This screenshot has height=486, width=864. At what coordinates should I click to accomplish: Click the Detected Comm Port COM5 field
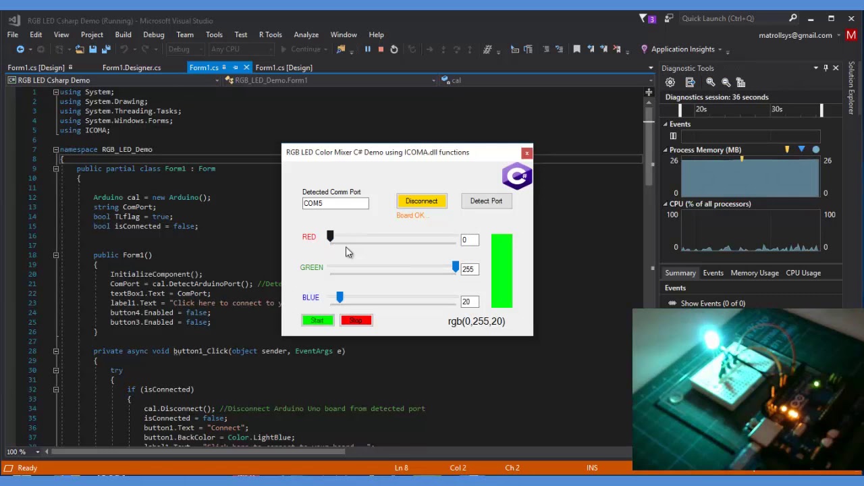(x=335, y=203)
